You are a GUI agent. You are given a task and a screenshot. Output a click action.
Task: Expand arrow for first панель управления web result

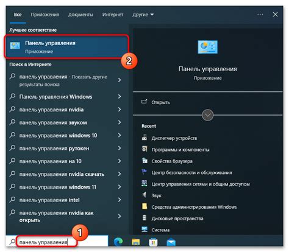click(x=120, y=80)
